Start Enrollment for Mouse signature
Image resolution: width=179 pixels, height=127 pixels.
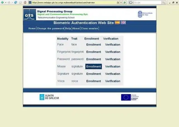[x=93, y=67]
